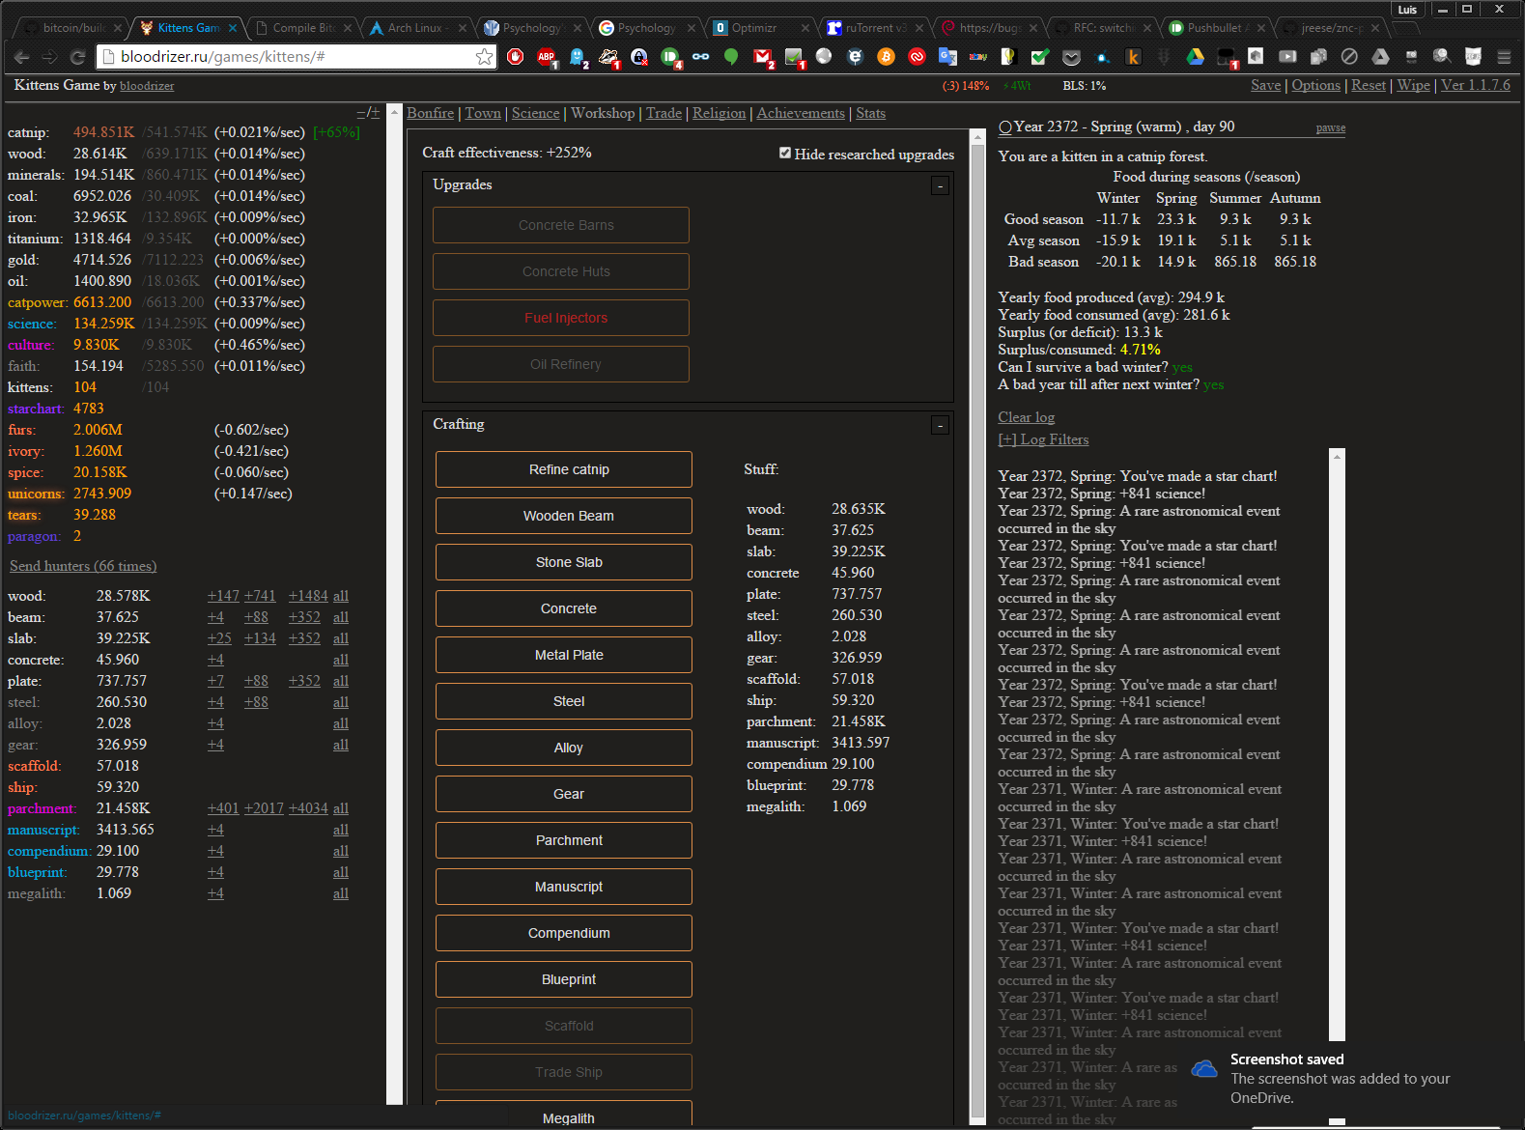Screen dimensions: 1525x1130
Task: Toggle Hide researched upgrades checkbox
Action: (785, 153)
